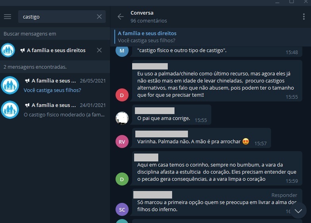This screenshot has height=223, width=311.
Task: Open the RV user avatar
Action: click(x=122, y=141)
